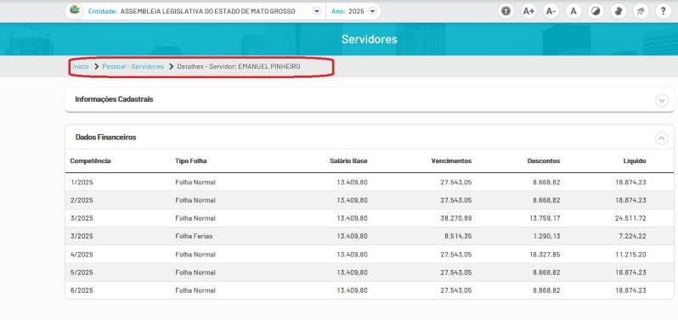Collapse the Dados Financeiros section

(x=662, y=138)
